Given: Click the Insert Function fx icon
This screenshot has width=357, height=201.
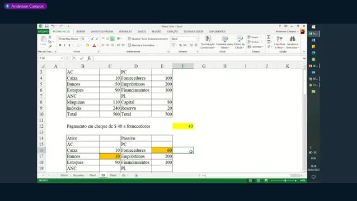Looking at the screenshot, I should tap(89, 59).
